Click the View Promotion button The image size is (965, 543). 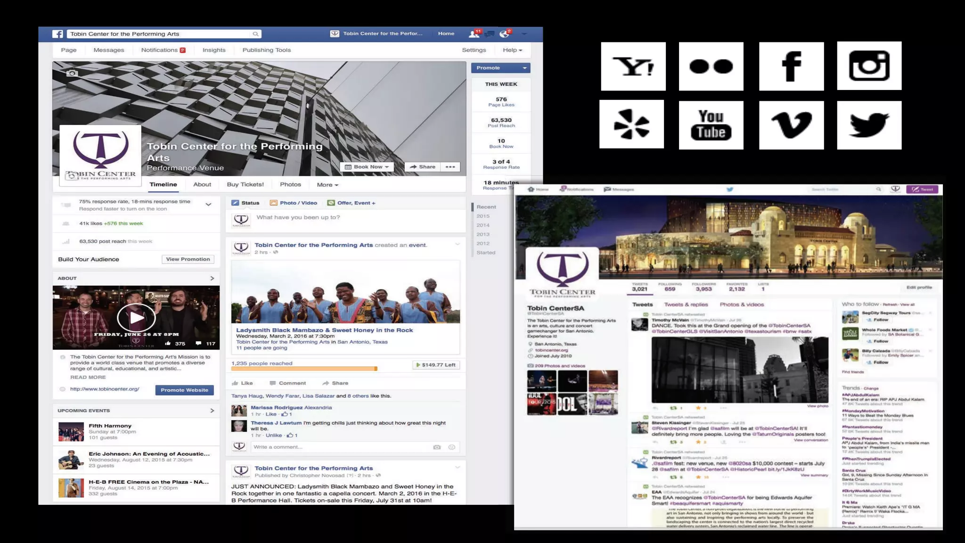tap(188, 259)
